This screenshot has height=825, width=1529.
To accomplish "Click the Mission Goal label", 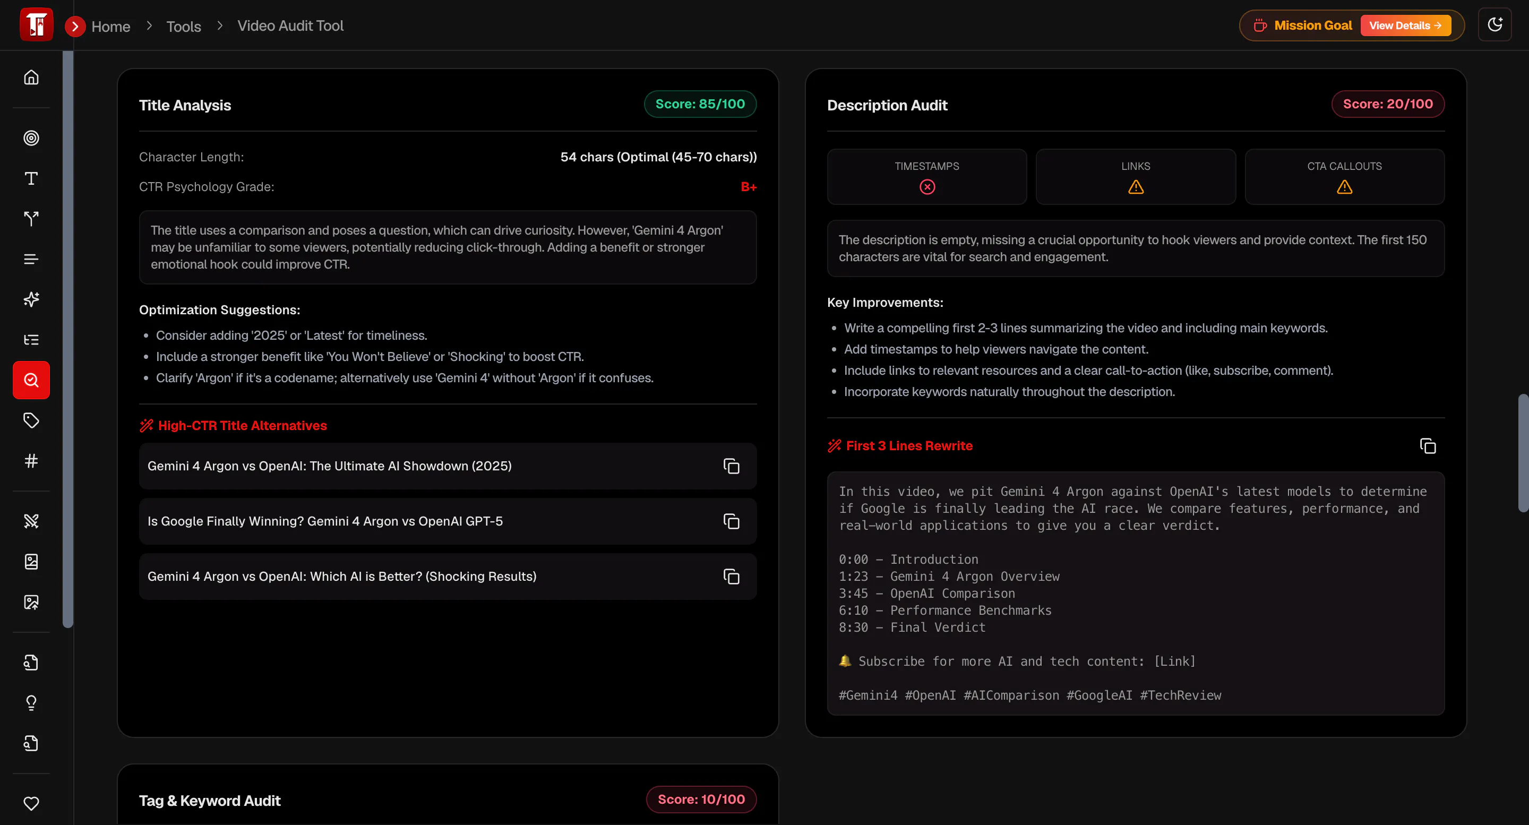I will click(x=1312, y=25).
